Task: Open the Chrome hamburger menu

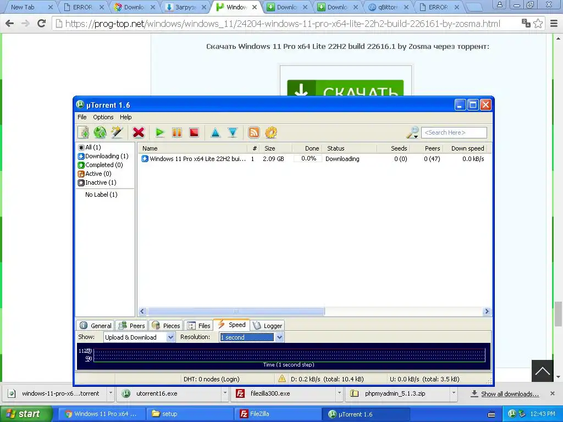Action: (554, 24)
